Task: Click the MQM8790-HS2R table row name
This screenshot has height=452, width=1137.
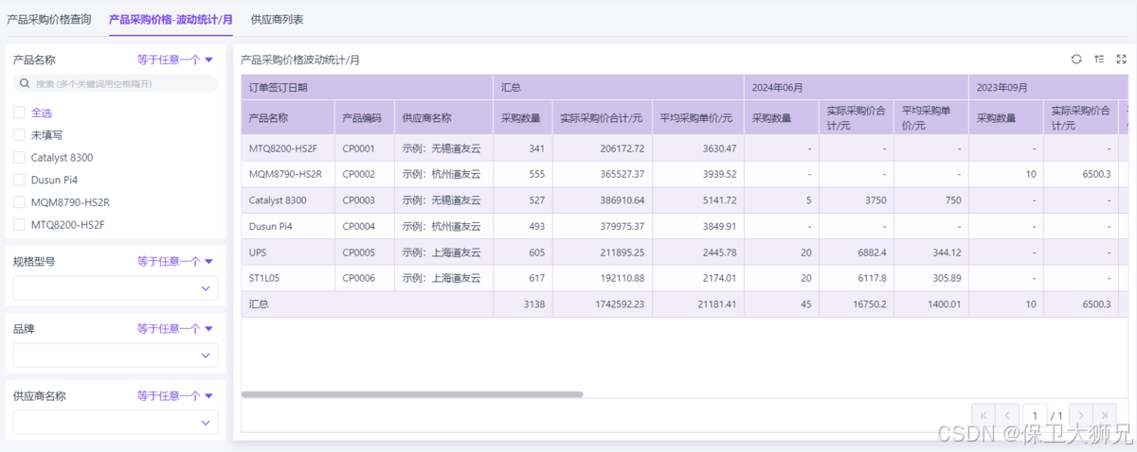Action: pos(285,174)
